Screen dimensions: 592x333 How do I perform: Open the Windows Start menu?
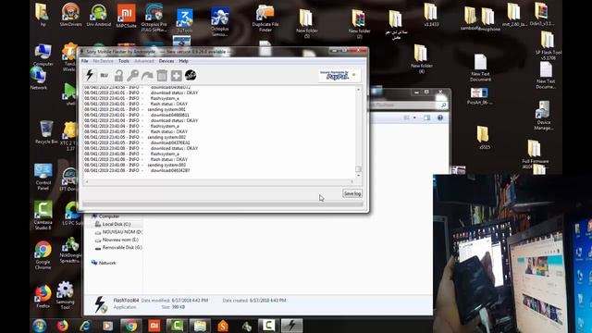pos(39,325)
